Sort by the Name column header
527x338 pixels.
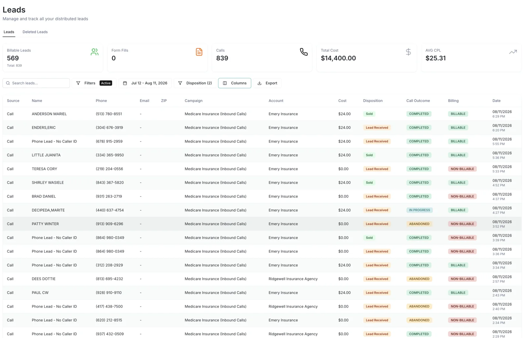coord(37,101)
